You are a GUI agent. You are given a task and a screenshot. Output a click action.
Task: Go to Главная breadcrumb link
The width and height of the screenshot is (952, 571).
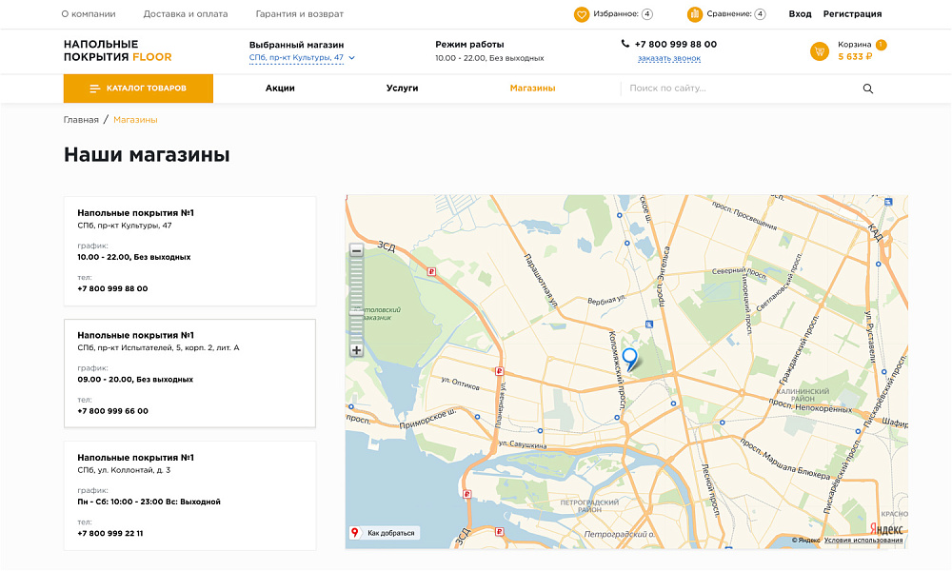pos(81,120)
